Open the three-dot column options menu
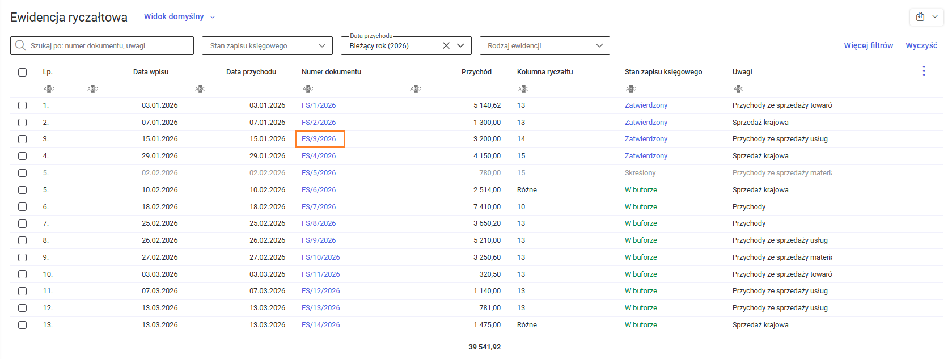This screenshot has height=359, width=948. coord(924,71)
